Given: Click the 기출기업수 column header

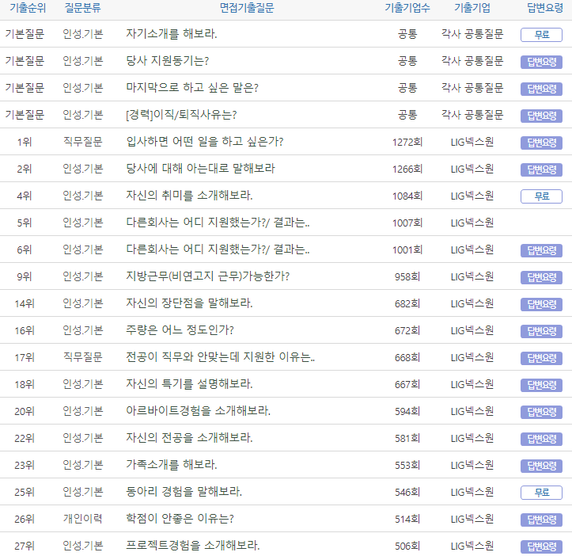Looking at the screenshot, I should 407,8.
